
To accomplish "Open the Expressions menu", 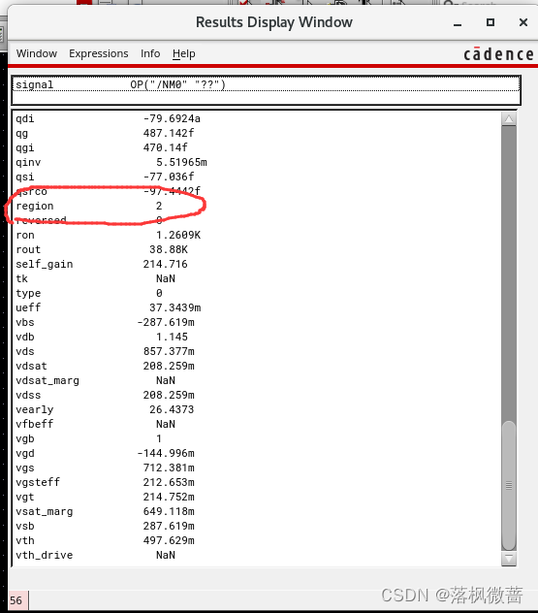I will tap(99, 53).
